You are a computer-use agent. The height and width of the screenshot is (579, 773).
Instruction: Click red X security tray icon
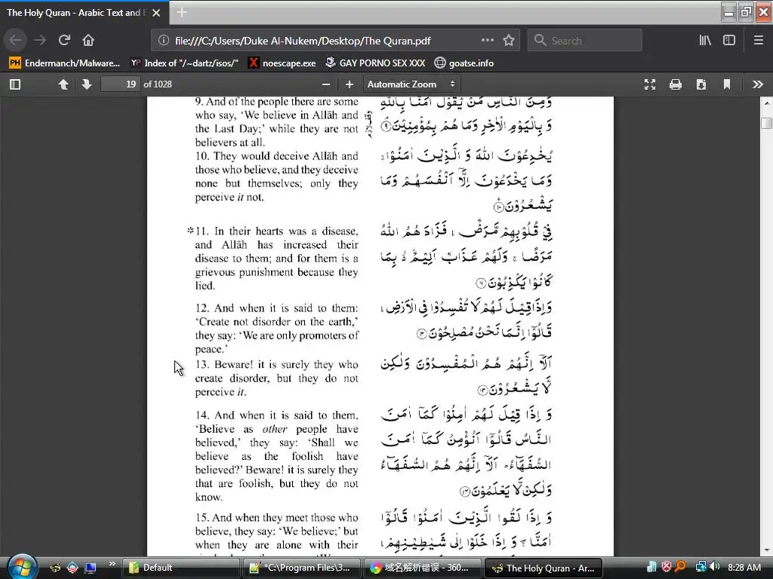tap(666, 567)
